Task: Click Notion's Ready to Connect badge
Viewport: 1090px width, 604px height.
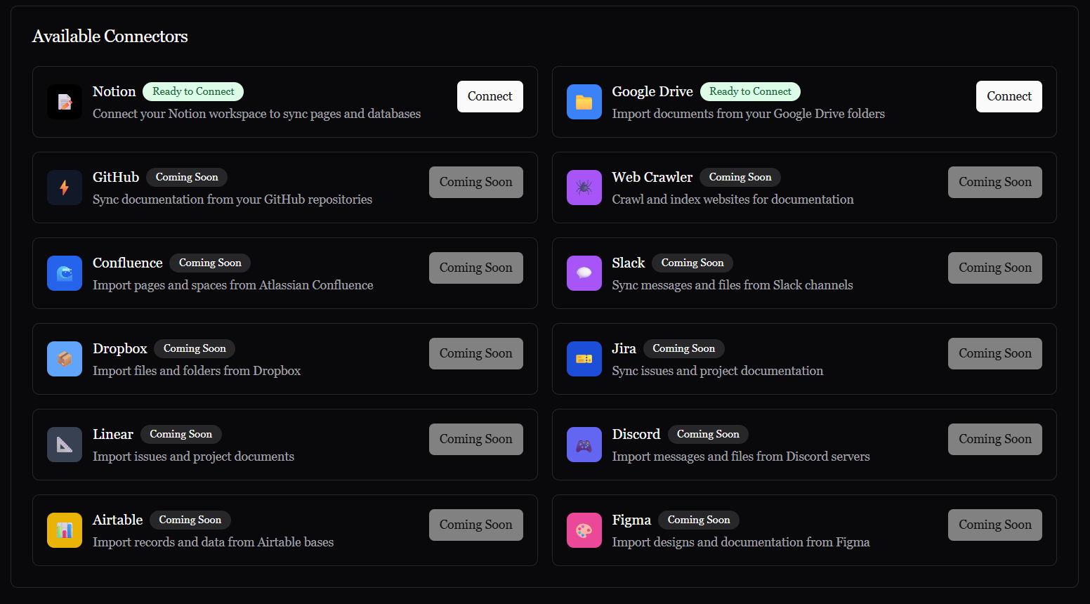Action: (x=193, y=91)
